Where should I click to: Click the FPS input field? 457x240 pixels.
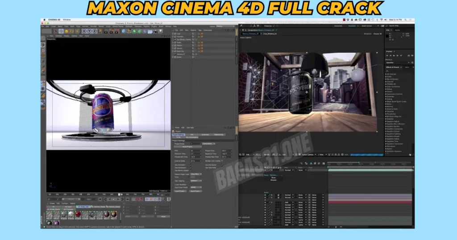pos(195,151)
